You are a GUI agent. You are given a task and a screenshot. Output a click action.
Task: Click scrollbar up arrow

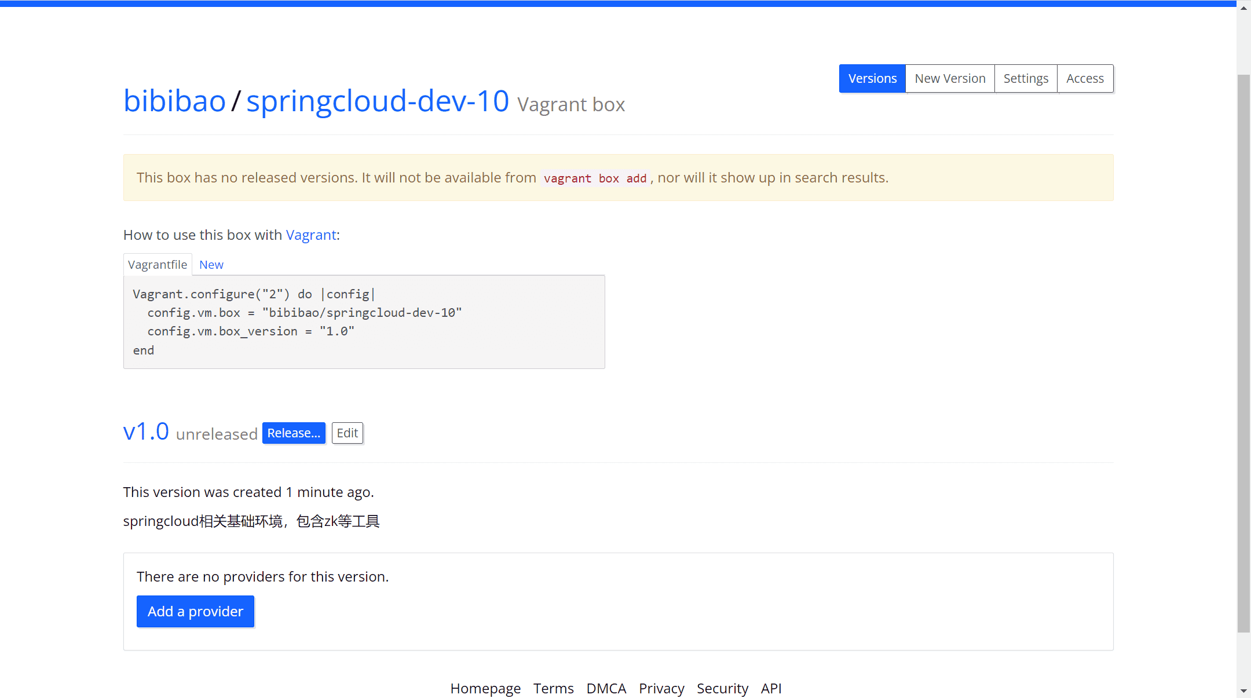(x=1243, y=8)
